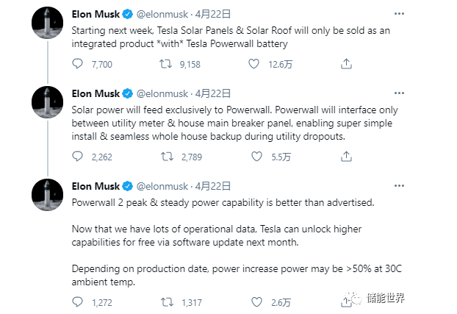The image size is (457, 314).
Task: Retweet the tweet with 1,317 retweets
Action: pyautogui.click(x=167, y=301)
